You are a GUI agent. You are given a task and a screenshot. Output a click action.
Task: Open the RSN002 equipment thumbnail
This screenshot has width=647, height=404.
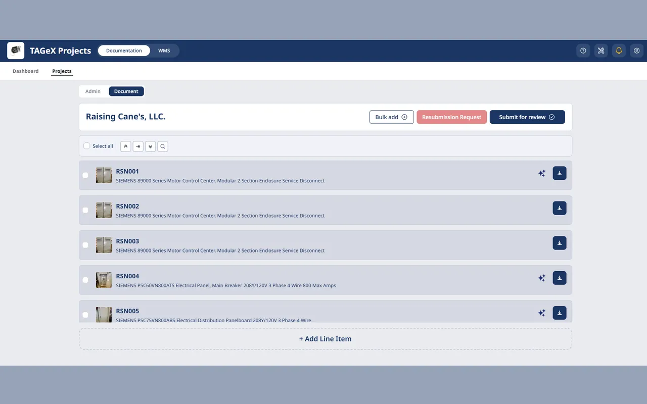pyautogui.click(x=104, y=210)
